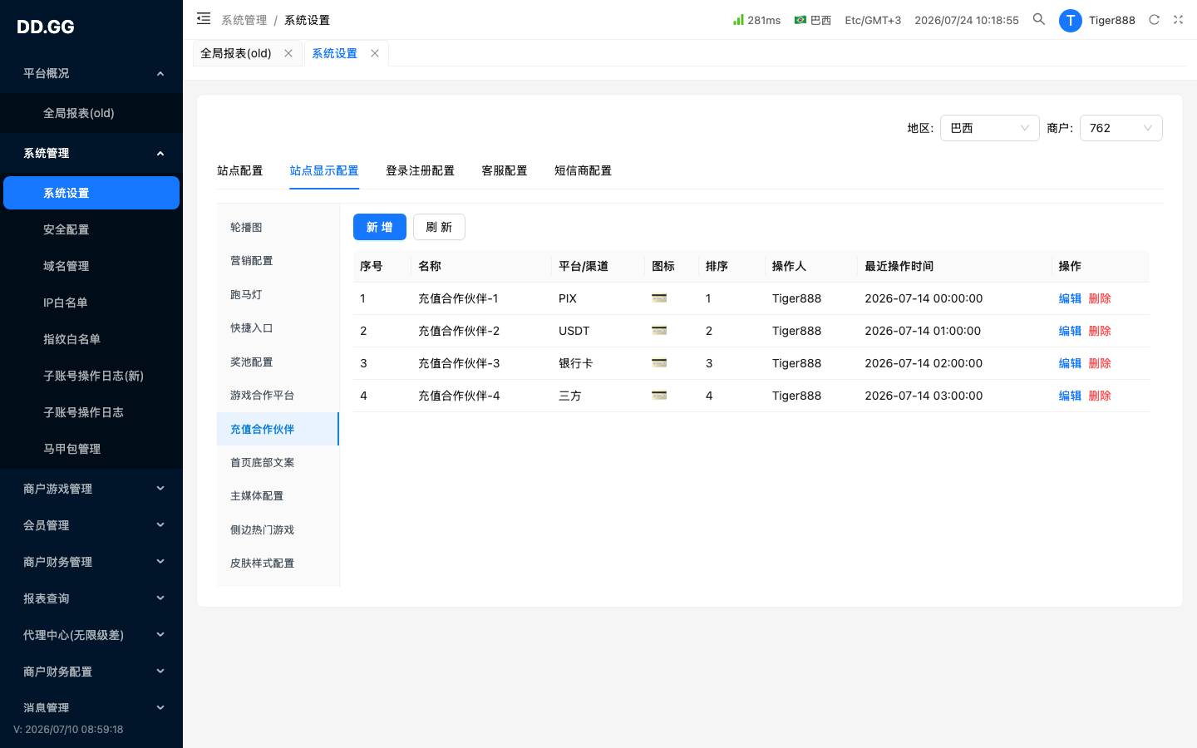Screen dimensions: 1197x748
Task: Click the Tiger888 user avatar
Action: click(x=1070, y=21)
